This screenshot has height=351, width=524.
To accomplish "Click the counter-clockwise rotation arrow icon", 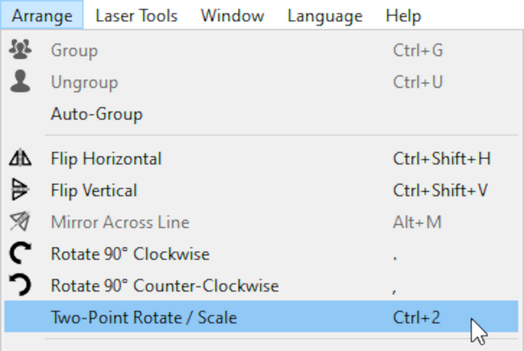I will [20, 285].
